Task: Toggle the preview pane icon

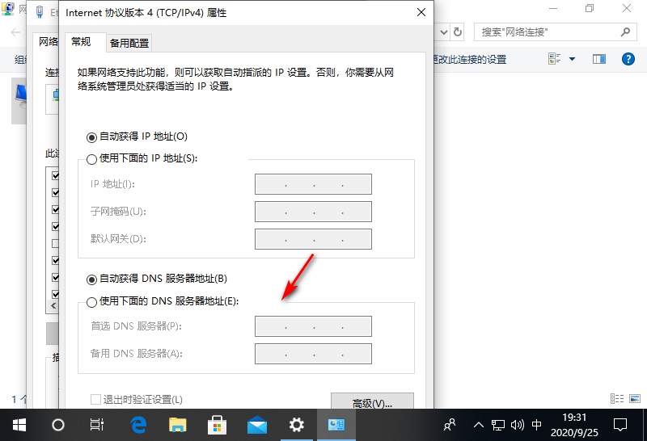Action: [599, 59]
